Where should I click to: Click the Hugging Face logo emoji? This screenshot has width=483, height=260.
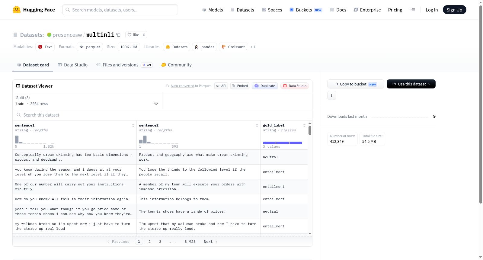tap(17, 10)
